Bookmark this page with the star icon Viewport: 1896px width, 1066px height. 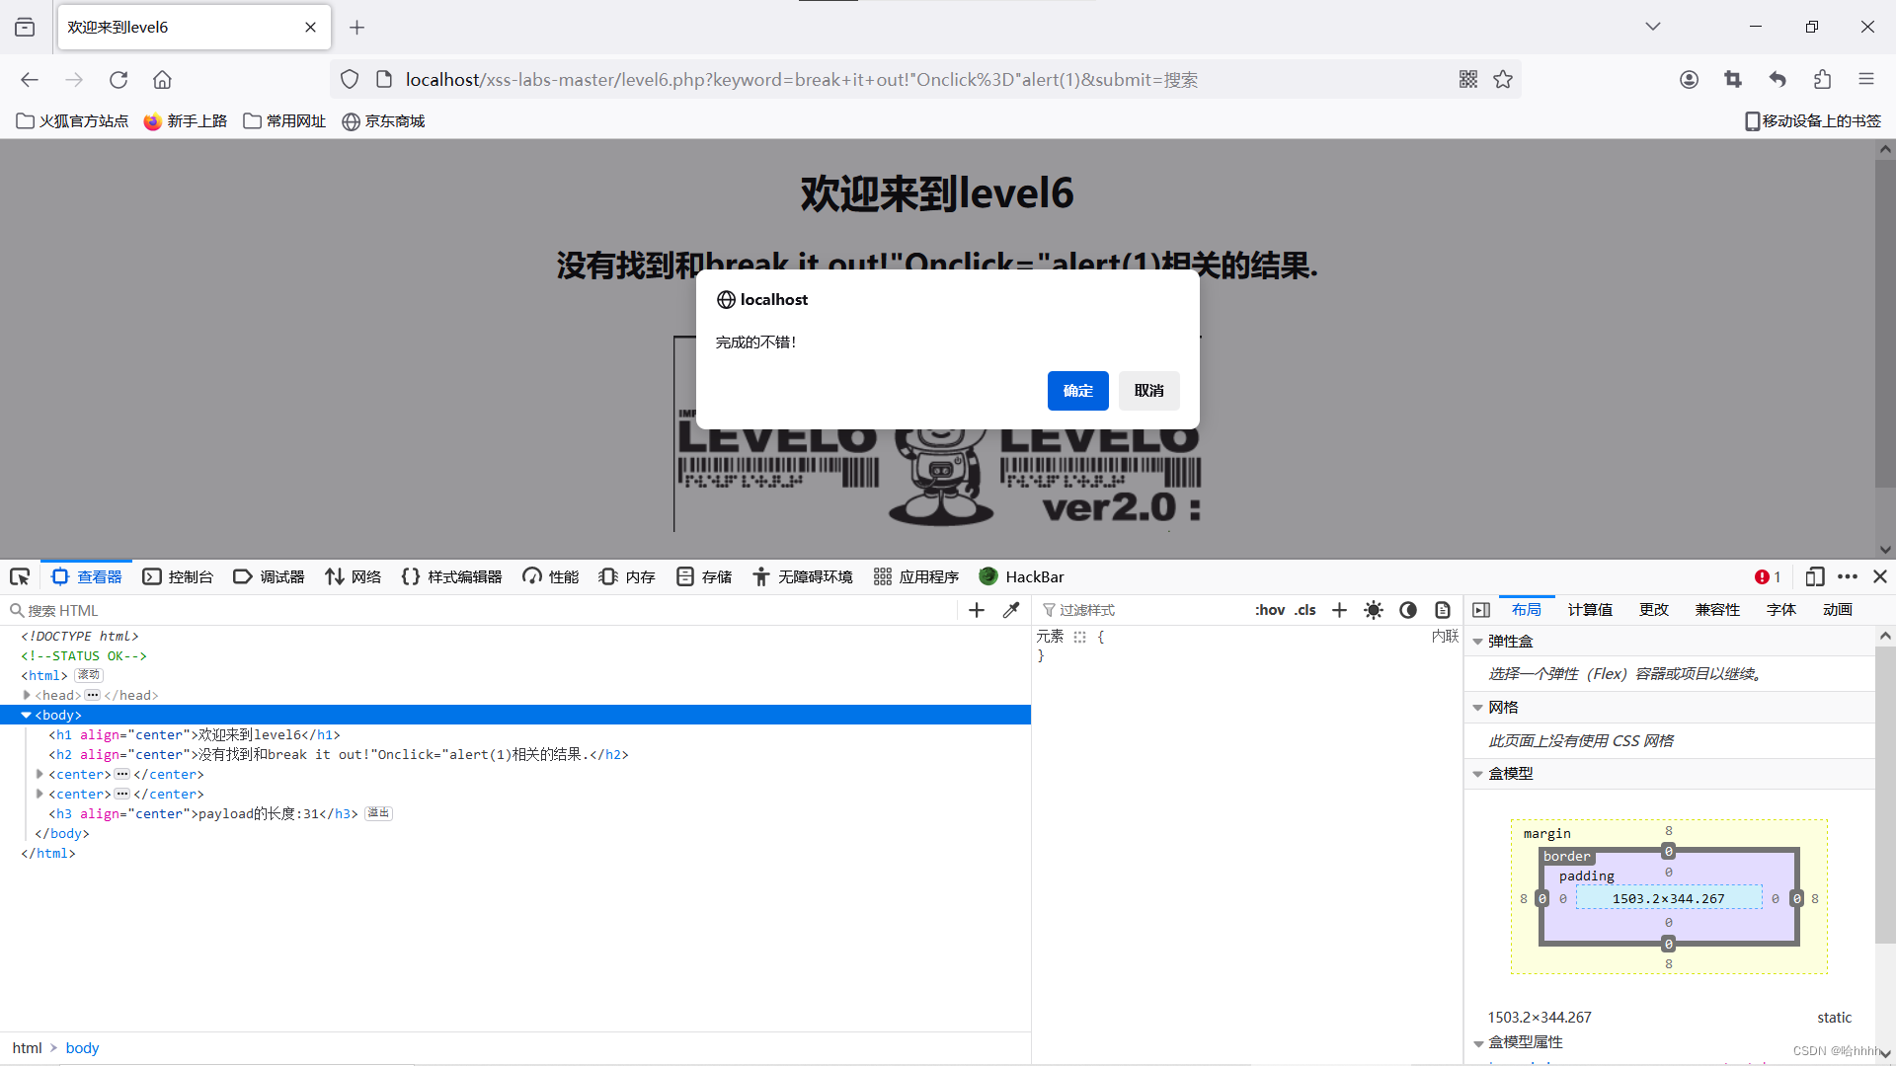click(1503, 79)
